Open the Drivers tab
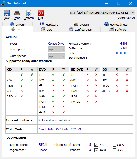Screen dimensions: 137x159 [17, 25]
